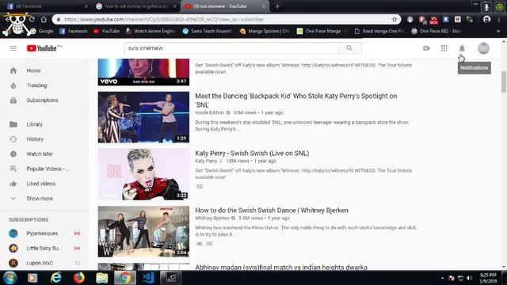Open the YouTube hamburger guide menu
The width and height of the screenshot is (507, 285).
tap(13, 48)
